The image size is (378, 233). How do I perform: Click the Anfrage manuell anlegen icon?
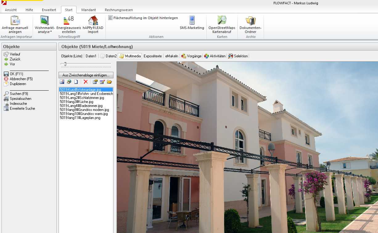[x=15, y=21]
